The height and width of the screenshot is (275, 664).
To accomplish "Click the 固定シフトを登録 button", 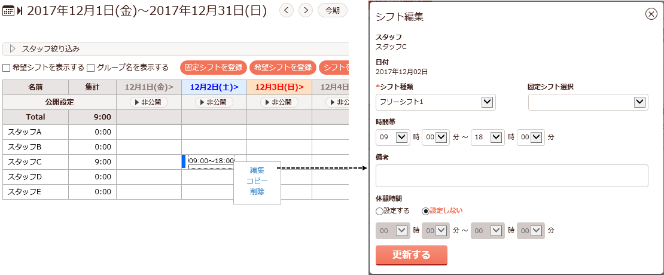I will pyautogui.click(x=214, y=68).
